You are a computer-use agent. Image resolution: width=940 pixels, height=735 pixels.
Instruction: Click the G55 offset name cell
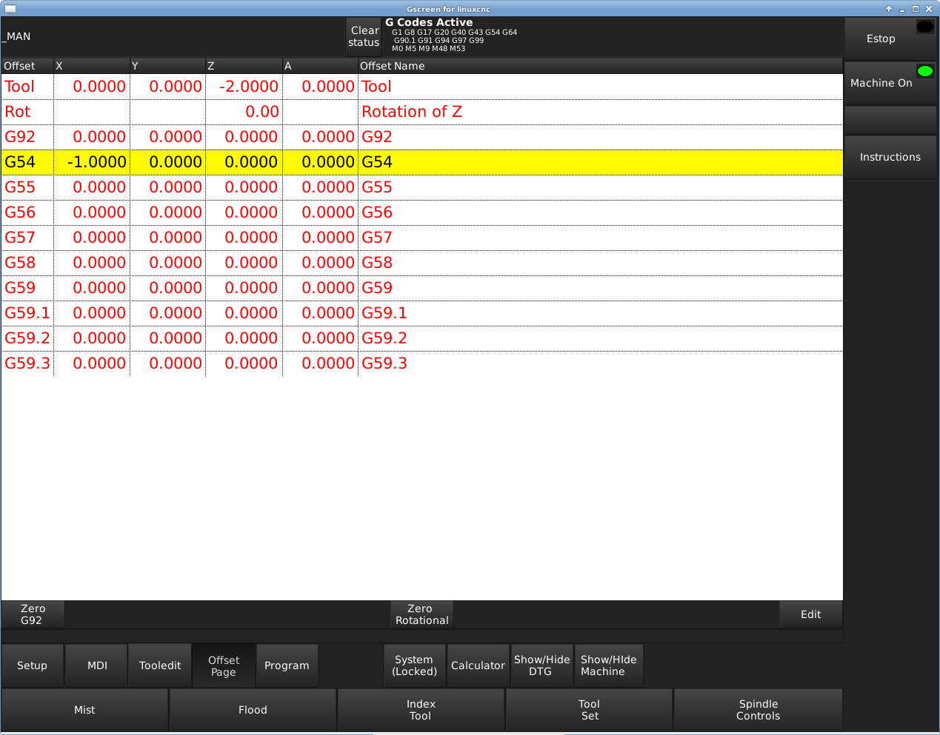pos(600,187)
